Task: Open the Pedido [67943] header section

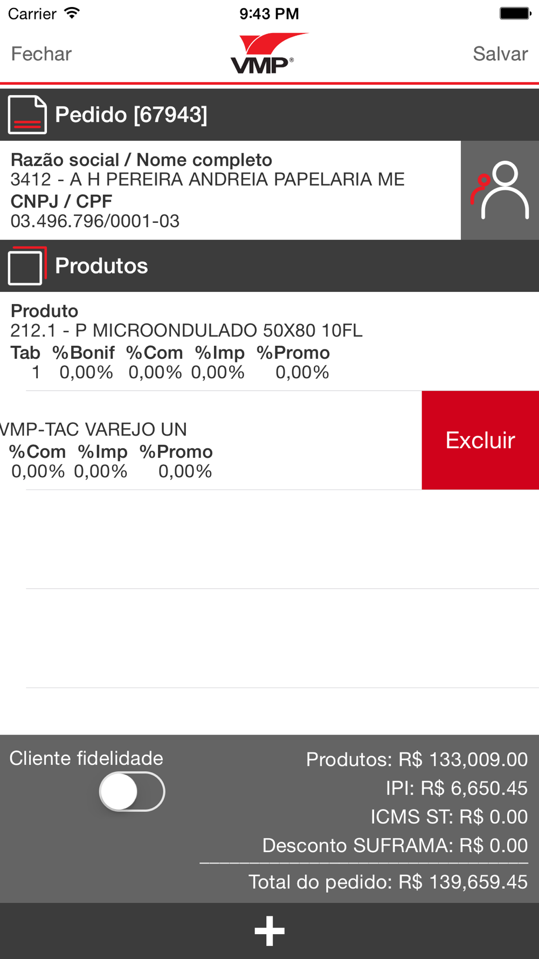Action: coord(269,115)
